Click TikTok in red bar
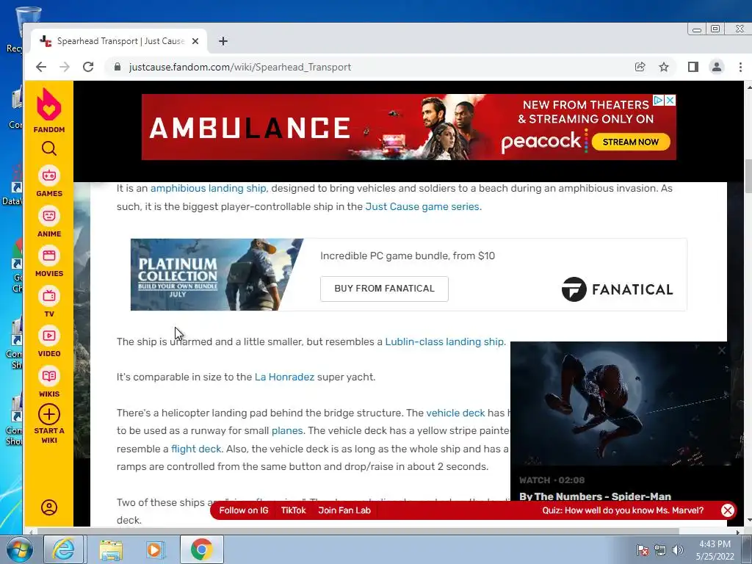Image resolution: width=752 pixels, height=564 pixels. click(x=293, y=510)
